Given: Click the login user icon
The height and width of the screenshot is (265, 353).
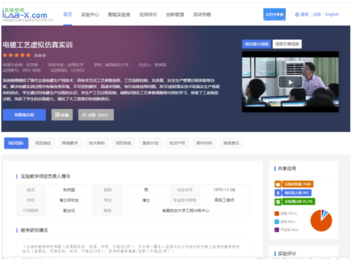Looking at the screenshot, I should click(x=297, y=15).
